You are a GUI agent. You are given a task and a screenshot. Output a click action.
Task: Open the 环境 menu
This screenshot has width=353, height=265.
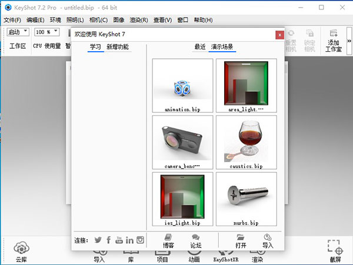point(55,20)
